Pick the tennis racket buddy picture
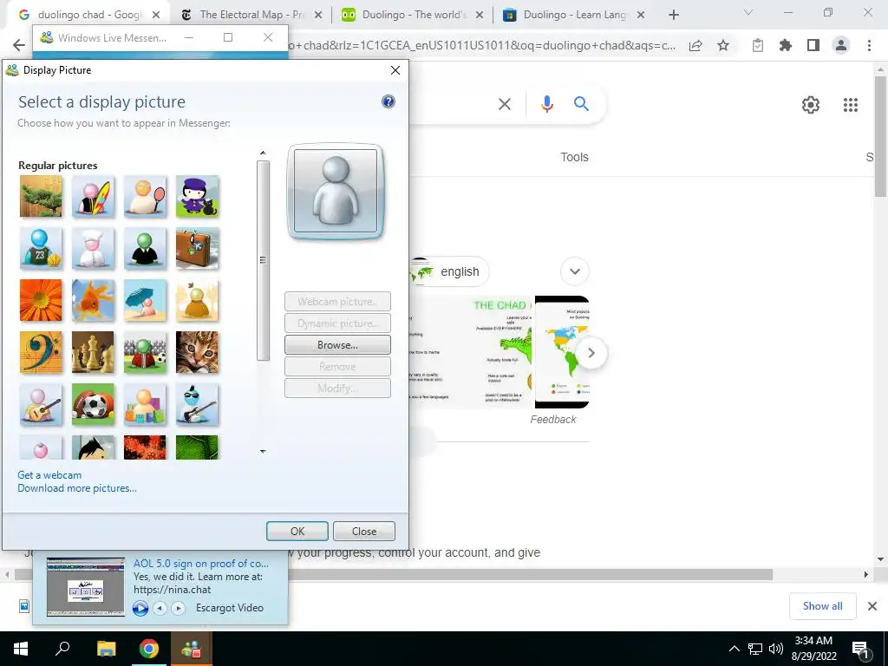 [145, 196]
